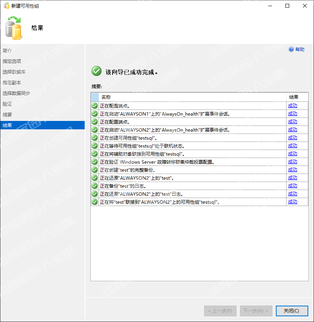Click check icon for 正在验证 Windows Server quorum row
The width and height of the screenshot is (314, 322).
coord(95,162)
